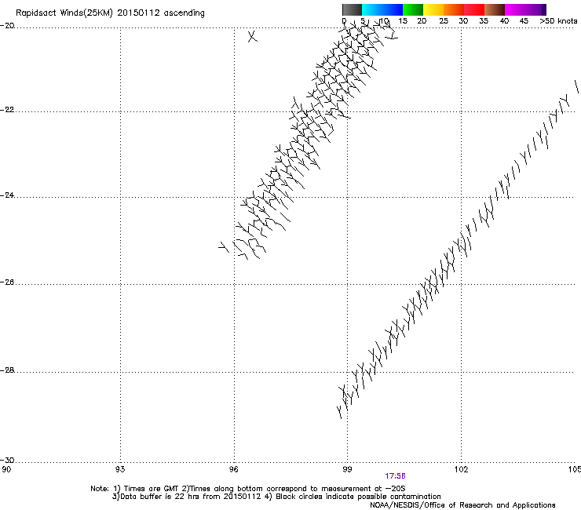Click the 'Data buffer is 22 hrs' note line

[276, 497]
